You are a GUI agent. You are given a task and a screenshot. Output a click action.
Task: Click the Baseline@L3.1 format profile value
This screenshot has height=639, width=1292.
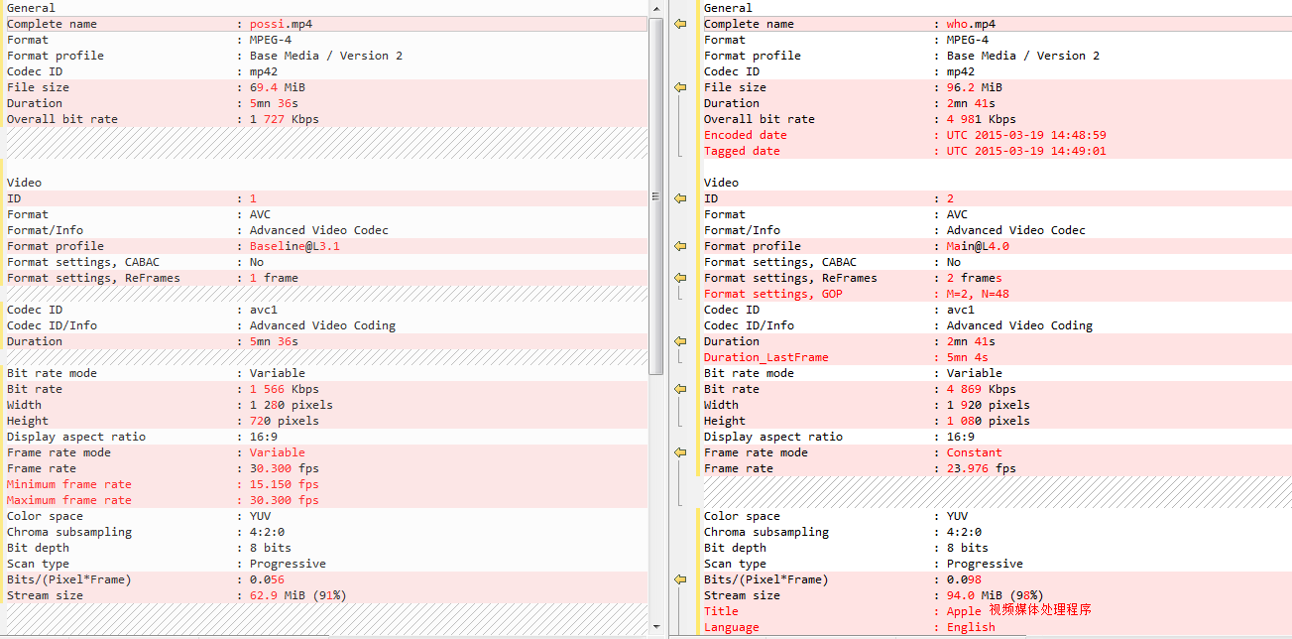tap(294, 246)
